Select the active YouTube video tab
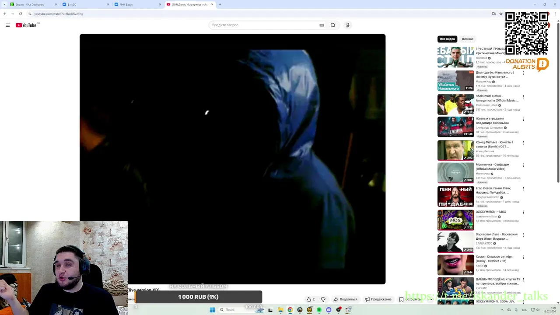This screenshot has width=560, height=315. tap(189, 4)
